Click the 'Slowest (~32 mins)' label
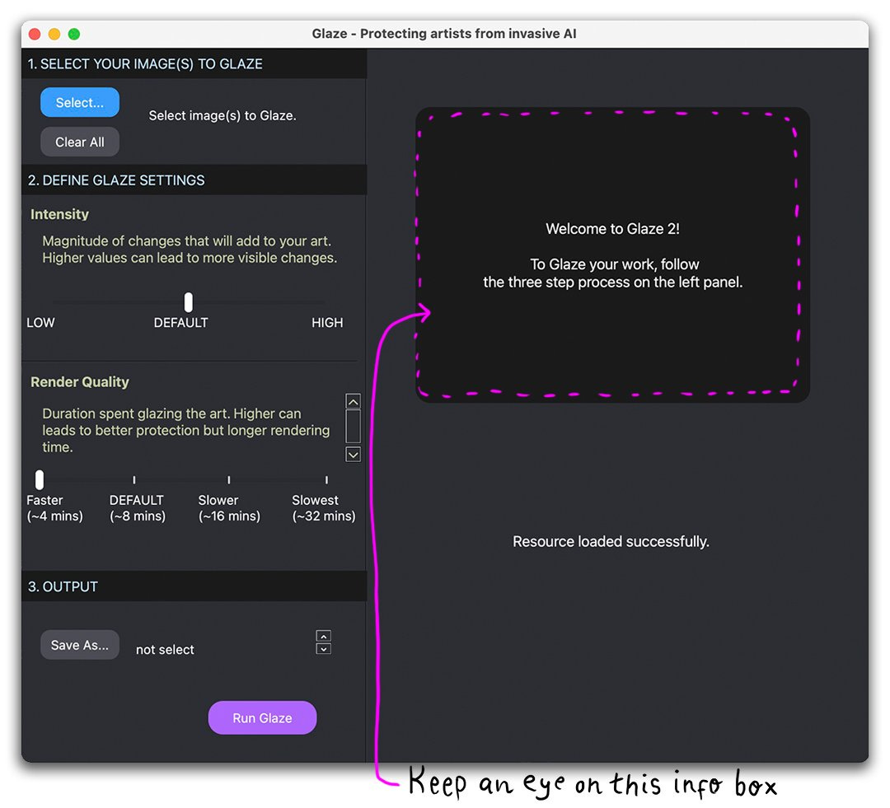The height and width of the screenshot is (808, 890). (324, 508)
